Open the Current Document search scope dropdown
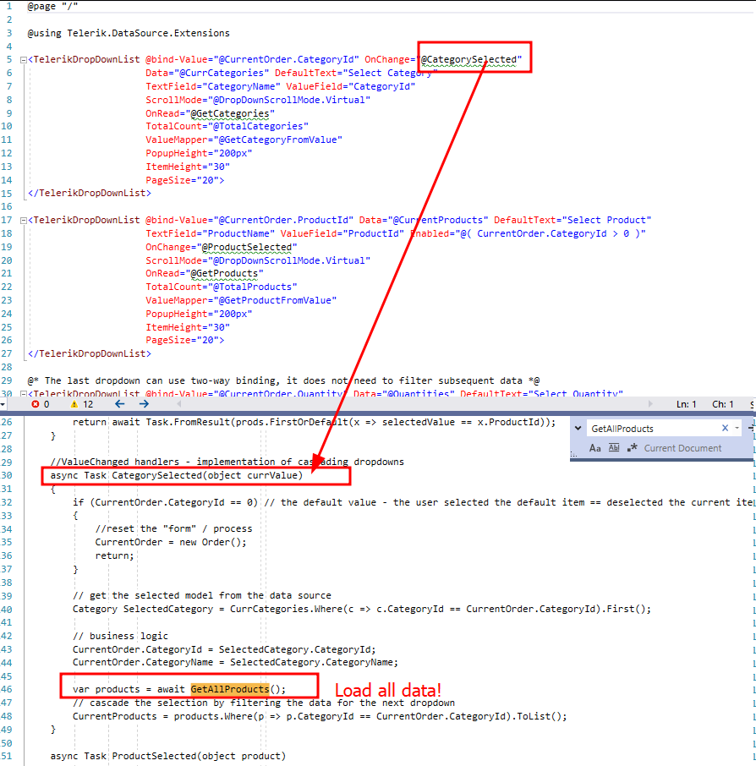 682,446
